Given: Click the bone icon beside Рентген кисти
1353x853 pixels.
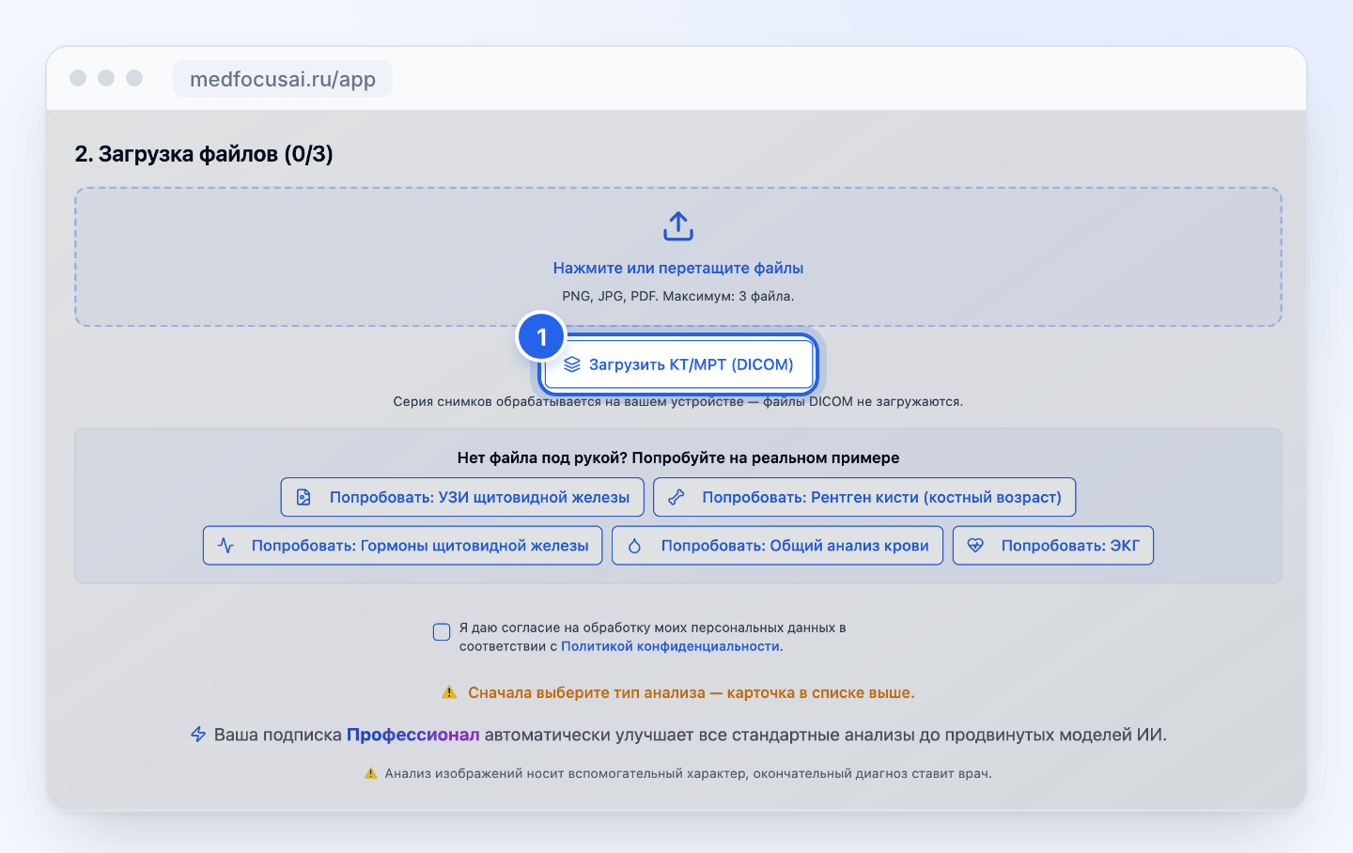Looking at the screenshot, I should 676,497.
